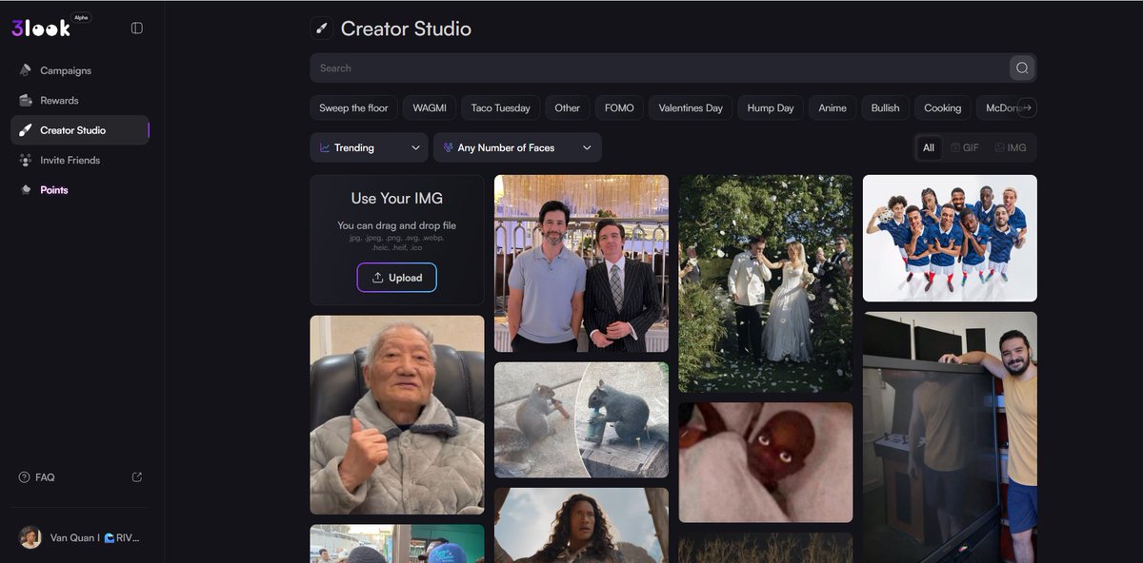Click the Creator Studio page title
This screenshot has height=563, width=1143.
click(406, 29)
